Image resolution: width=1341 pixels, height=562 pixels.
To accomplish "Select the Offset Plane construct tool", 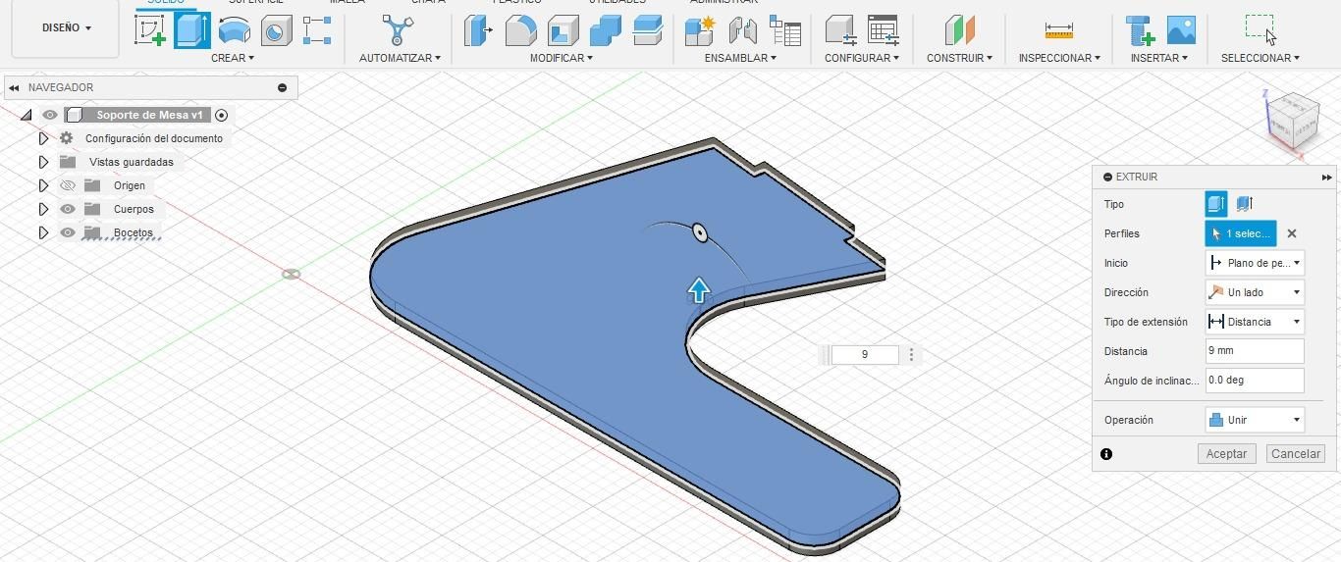I will click(959, 30).
